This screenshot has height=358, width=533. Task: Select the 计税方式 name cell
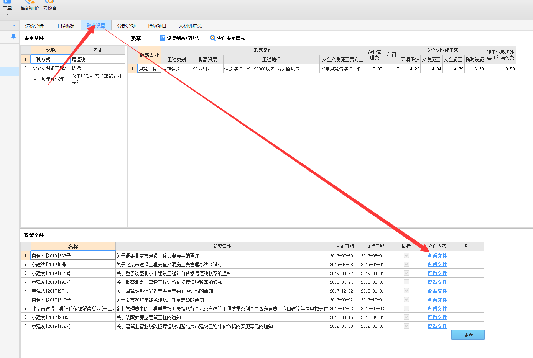click(x=51, y=59)
